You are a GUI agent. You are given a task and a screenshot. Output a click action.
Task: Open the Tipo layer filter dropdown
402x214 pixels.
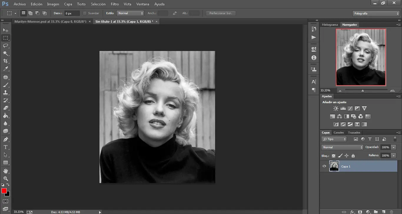[x=334, y=139]
